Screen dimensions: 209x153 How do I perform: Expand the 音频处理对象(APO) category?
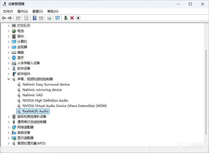tap(9, 143)
